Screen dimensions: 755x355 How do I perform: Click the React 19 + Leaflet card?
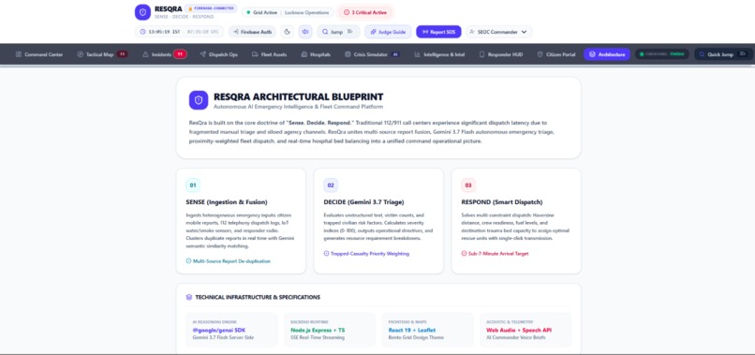(427, 330)
